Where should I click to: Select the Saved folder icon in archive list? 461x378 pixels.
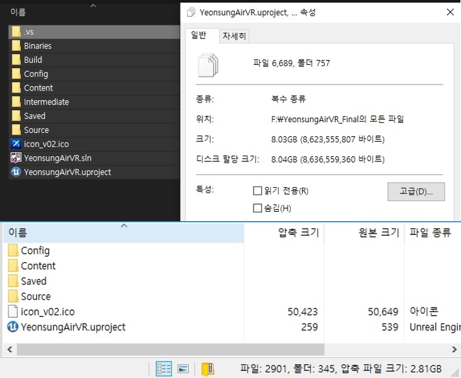click(x=13, y=281)
